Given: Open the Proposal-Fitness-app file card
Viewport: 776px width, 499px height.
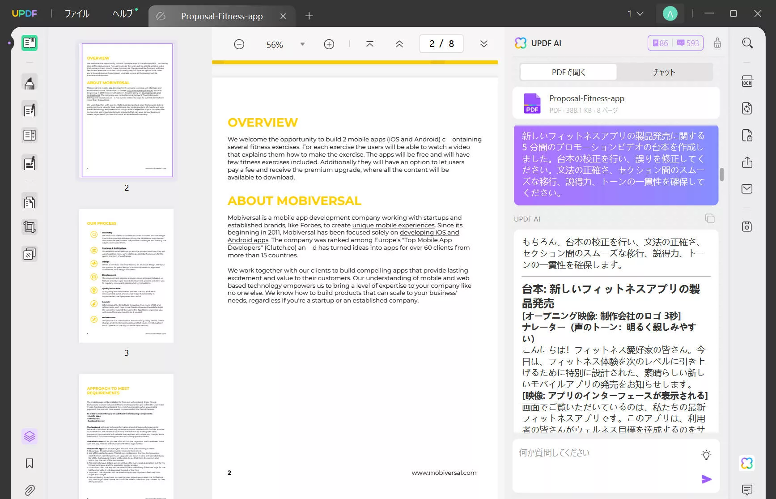Looking at the screenshot, I should (x=616, y=103).
